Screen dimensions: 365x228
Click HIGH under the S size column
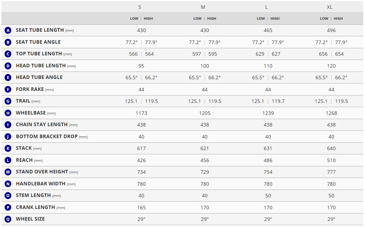click(148, 19)
